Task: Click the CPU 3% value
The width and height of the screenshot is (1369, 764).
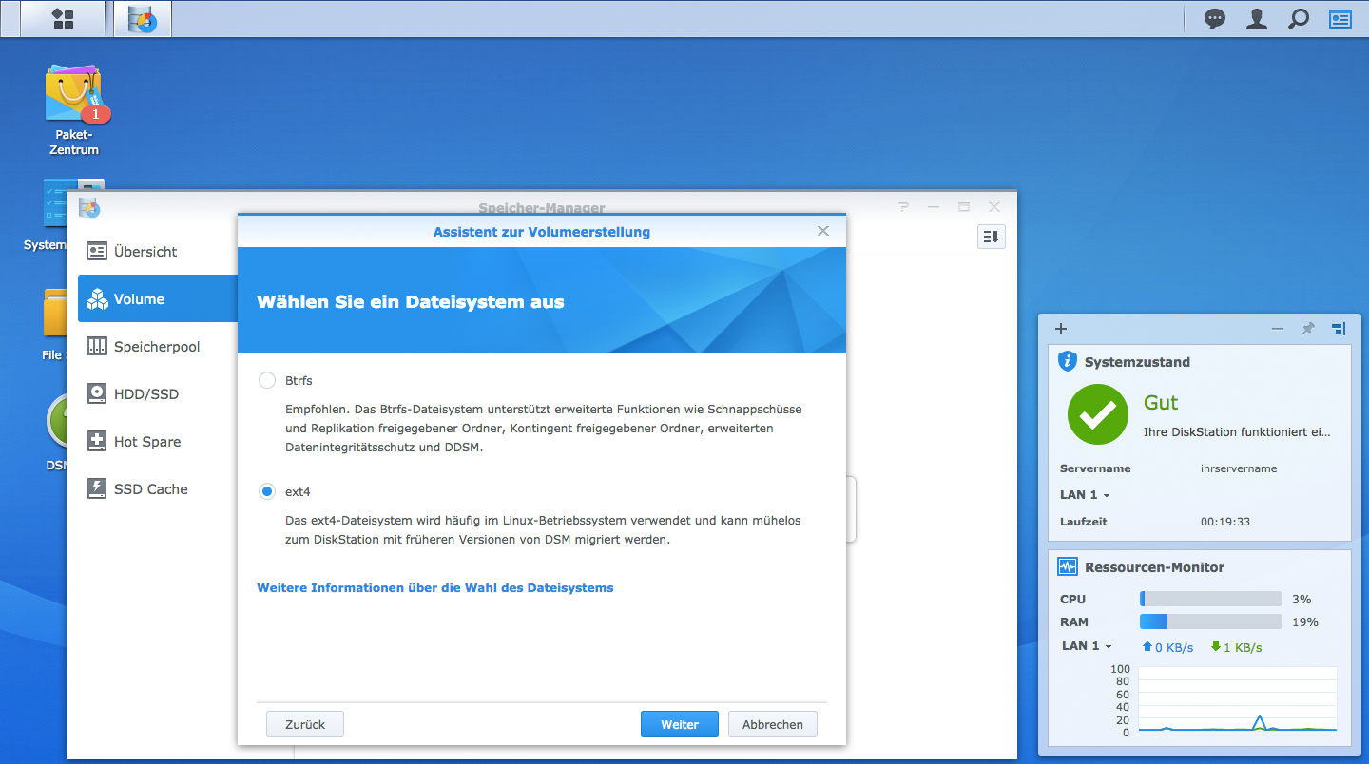Action: click(1302, 600)
